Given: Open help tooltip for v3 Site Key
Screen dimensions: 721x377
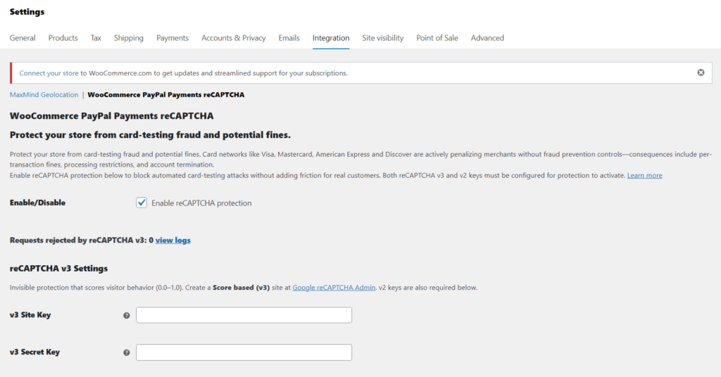Looking at the screenshot, I should (127, 316).
